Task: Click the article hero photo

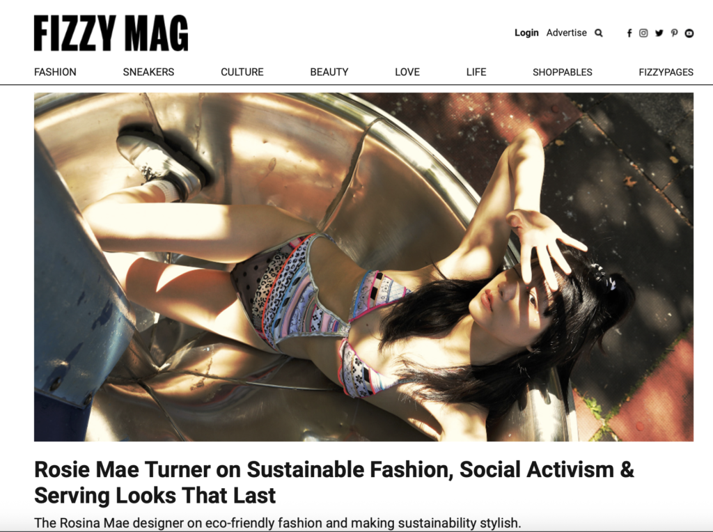Action: coord(363,267)
